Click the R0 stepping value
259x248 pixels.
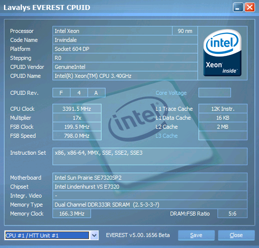point(125,58)
